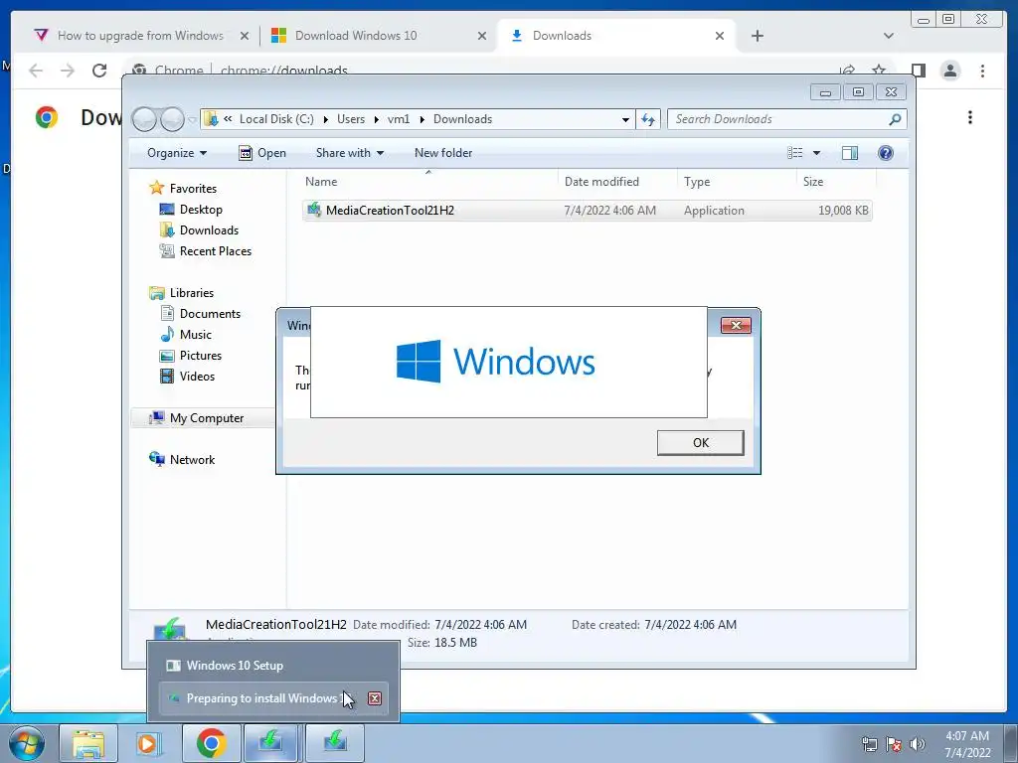The width and height of the screenshot is (1018, 763).
Task: Select the MediaCreationTool21H2 file row
Action: coord(587,211)
